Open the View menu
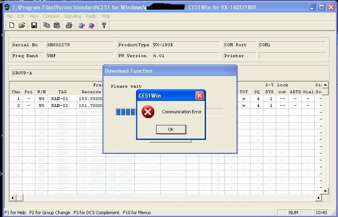Screen dimensions: 338x217 click(34, 16)
